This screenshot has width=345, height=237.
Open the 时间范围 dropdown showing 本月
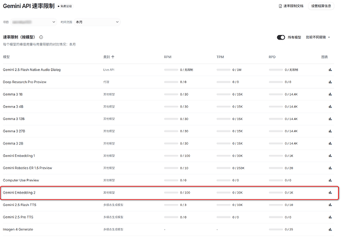click(x=97, y=22)
